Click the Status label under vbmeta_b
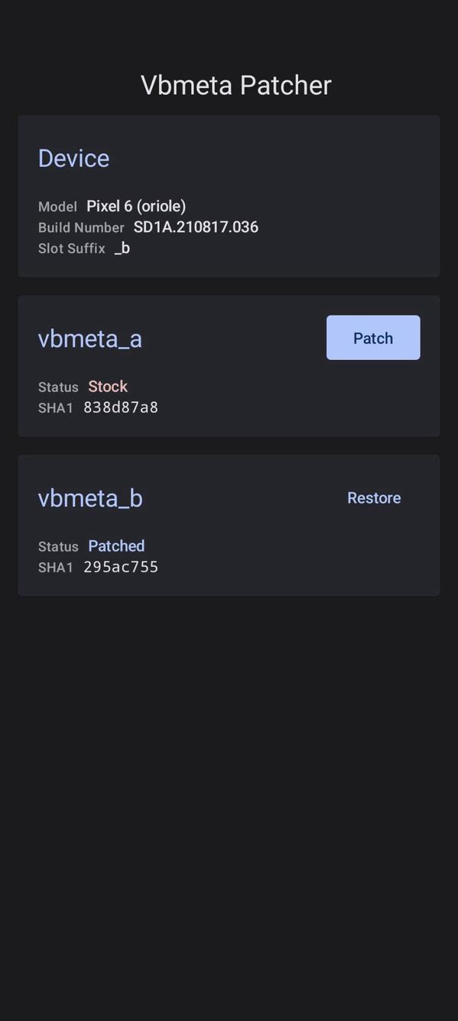This screenshot has height=1021, width=458. (x=58, y=547)
